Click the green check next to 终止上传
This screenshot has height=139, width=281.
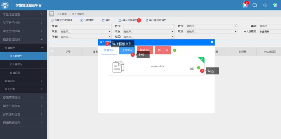[175, 50]
